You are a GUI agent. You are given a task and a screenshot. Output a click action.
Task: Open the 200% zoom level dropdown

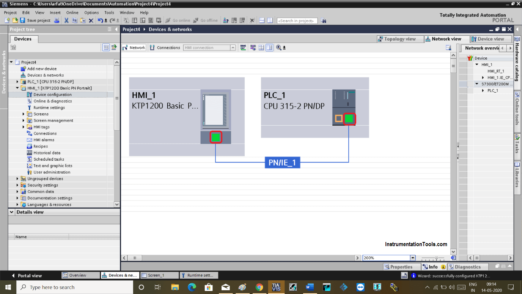pyautogui.click(x=413, y=258)
